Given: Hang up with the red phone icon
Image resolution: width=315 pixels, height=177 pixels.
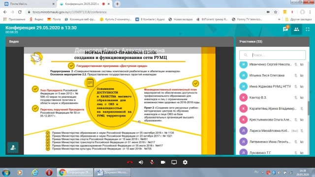Looking at the screenshot, I should (x=130, y=162).
